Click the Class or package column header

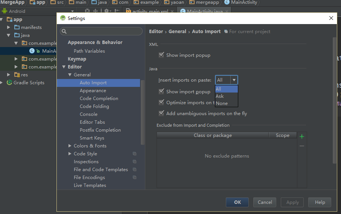(213, 135)
